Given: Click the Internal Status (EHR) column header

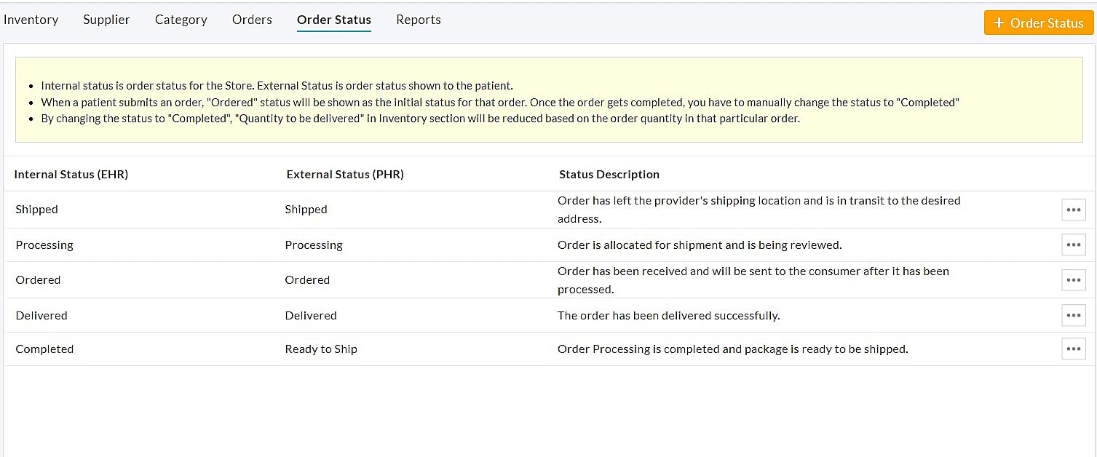Looking at the screenshot, I should pos(71,174).
